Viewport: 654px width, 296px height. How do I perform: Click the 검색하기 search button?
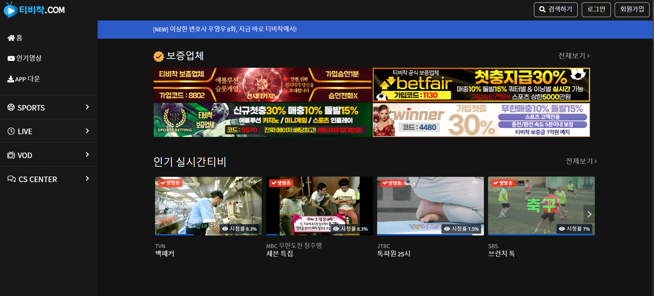(555, 10)
